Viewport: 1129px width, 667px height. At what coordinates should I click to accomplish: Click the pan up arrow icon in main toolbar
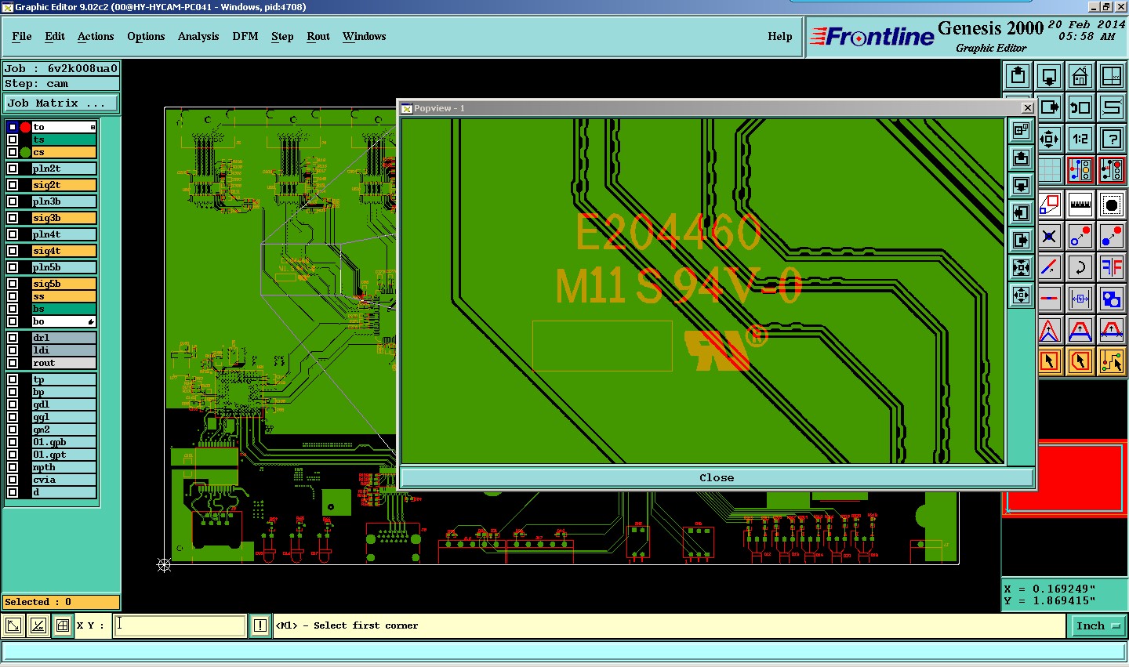click(x=1018, y=76)
